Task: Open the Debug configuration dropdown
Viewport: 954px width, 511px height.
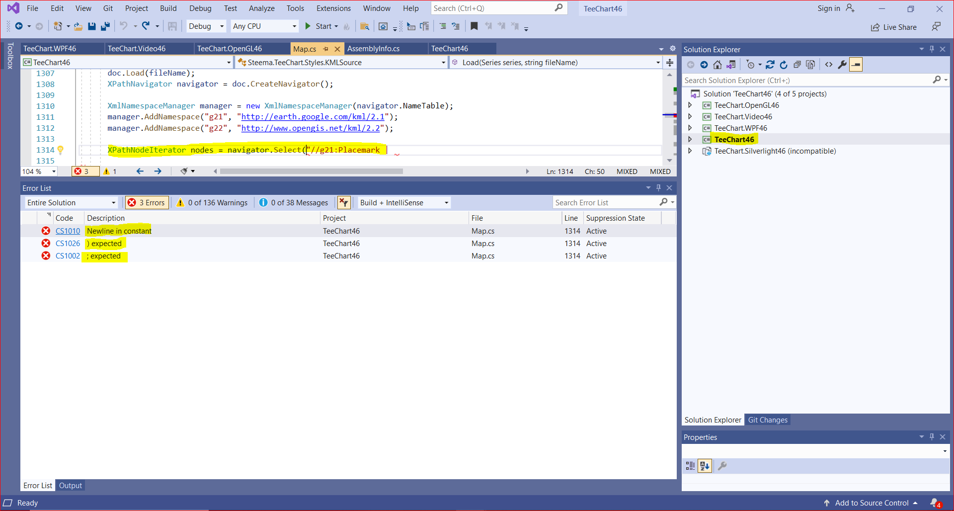Action: pyautogui.click(x=206, y=26)
